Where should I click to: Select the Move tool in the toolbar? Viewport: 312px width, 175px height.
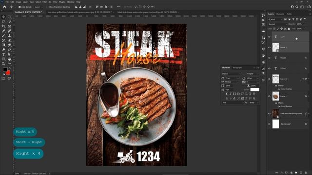tap(3, 17)
